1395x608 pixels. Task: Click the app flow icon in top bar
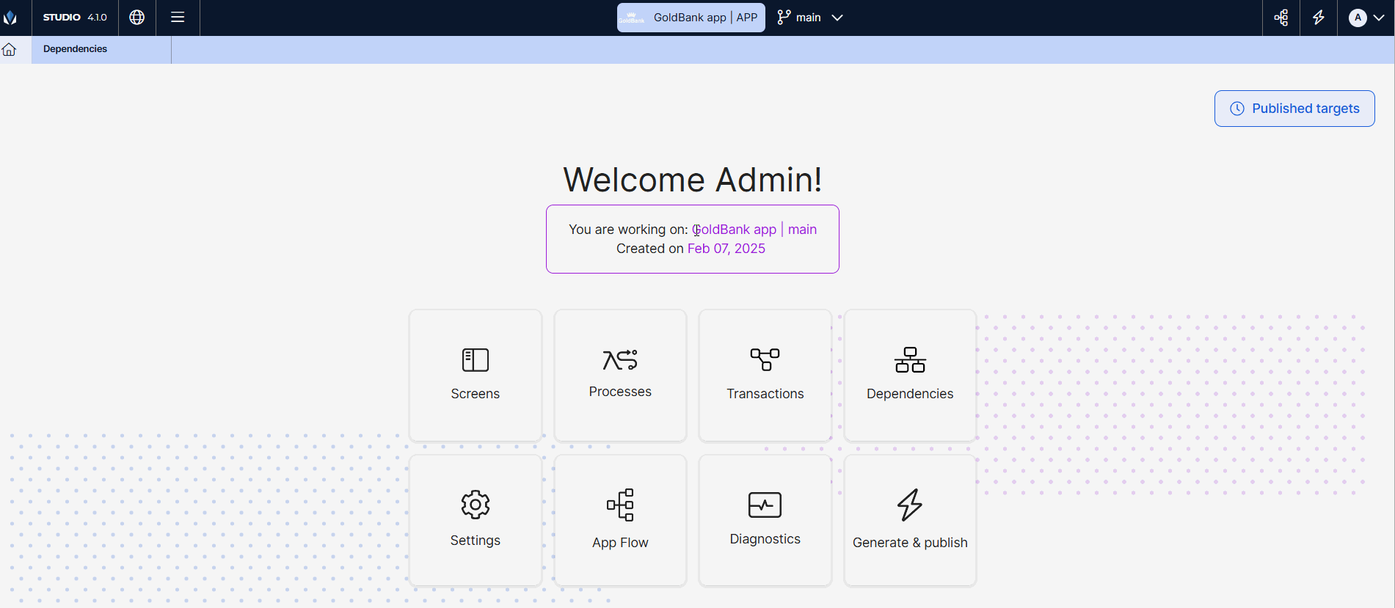[1281, 18]
